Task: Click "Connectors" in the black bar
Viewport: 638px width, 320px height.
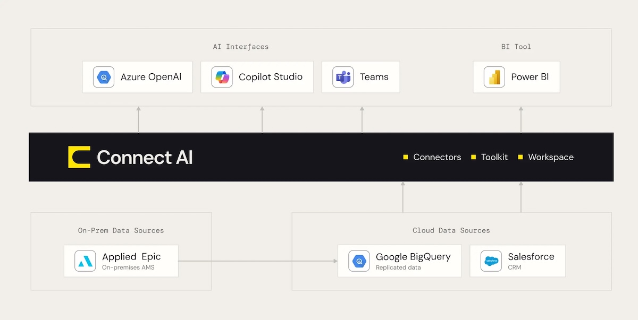Action: [437, 157]
